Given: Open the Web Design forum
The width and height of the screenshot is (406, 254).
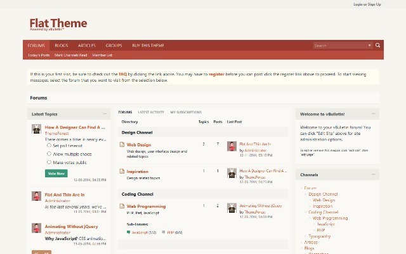Looking at the screenshot, I should 139,145.
